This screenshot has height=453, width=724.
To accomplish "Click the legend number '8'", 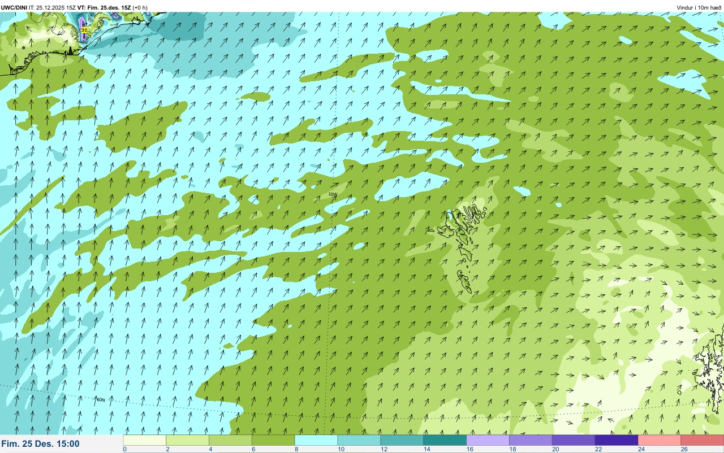I will pyautogui.click(x=296, y=449).
